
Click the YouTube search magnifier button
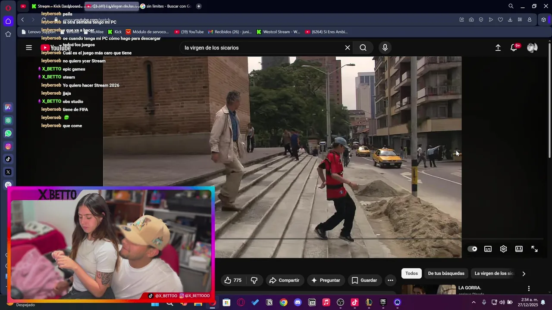point(363,48)
